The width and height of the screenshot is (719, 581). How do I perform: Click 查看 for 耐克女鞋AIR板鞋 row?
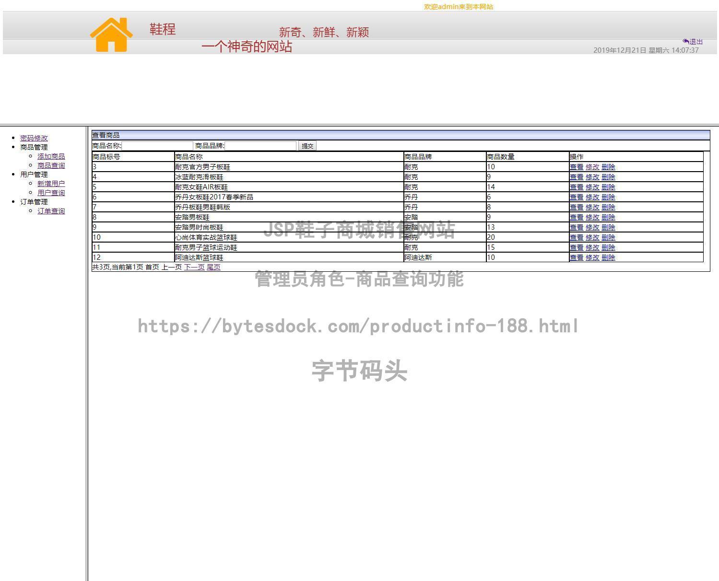click(577, 187)
